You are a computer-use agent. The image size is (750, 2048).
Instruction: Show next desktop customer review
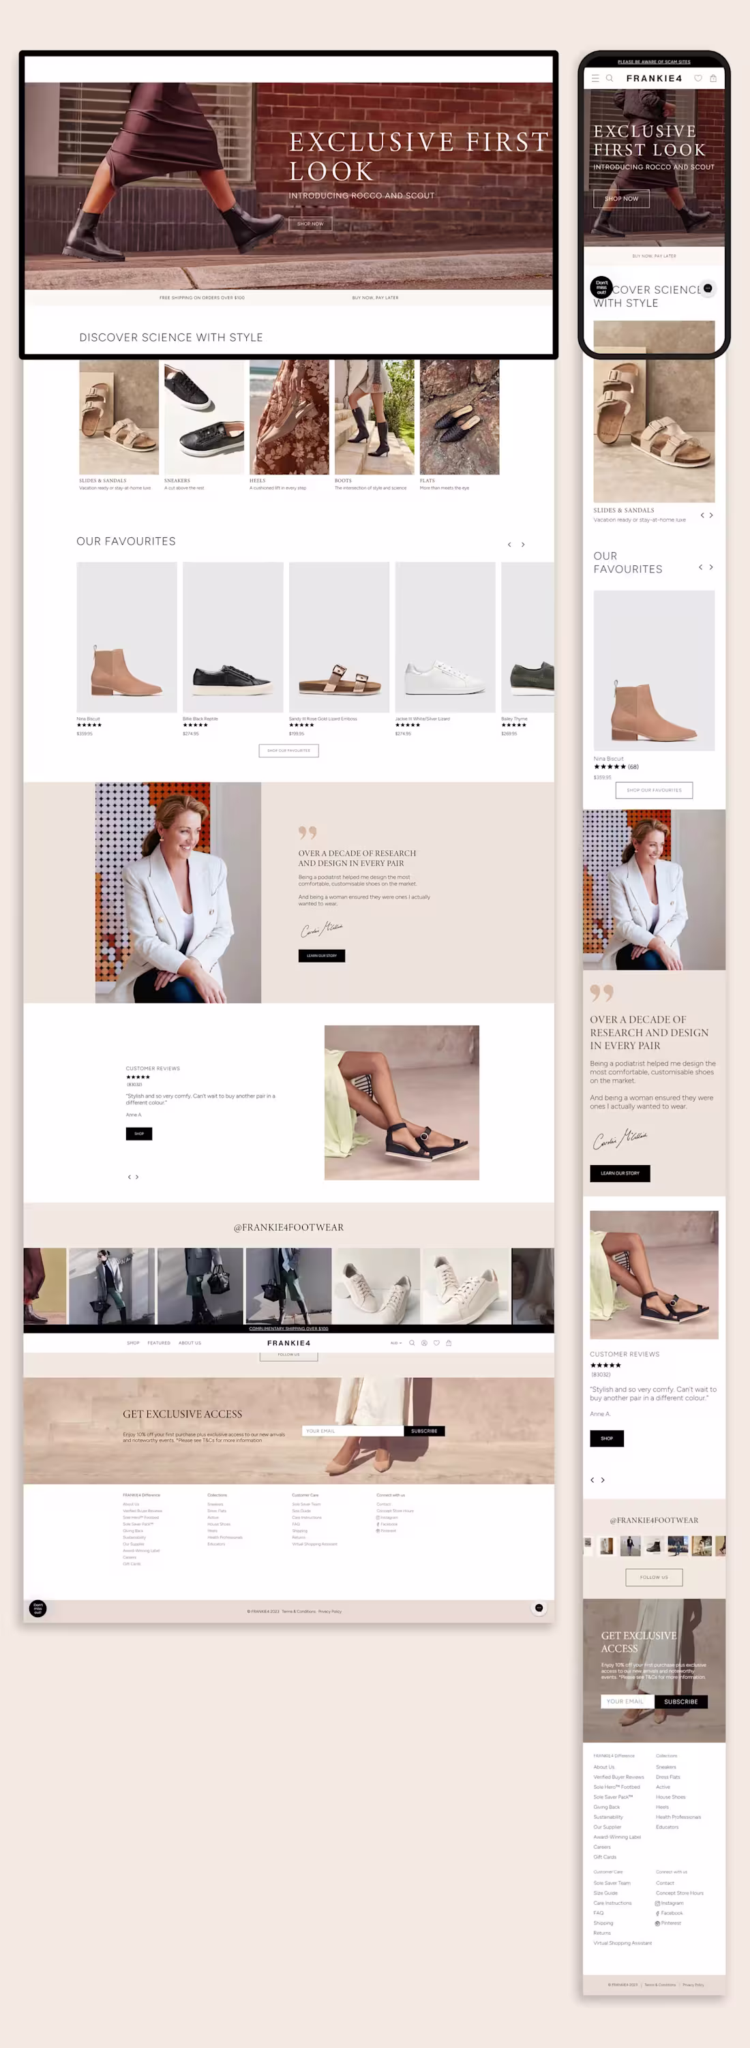click(x=137, y=1177)
